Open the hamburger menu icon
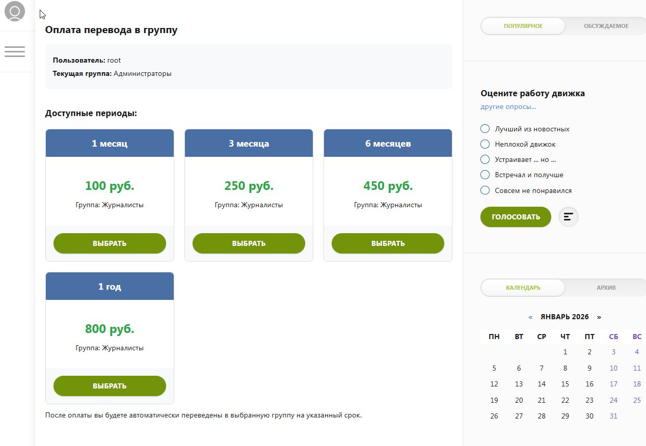Screen dimensions: 646x446 pyautogui.click(x=15, y=51)
